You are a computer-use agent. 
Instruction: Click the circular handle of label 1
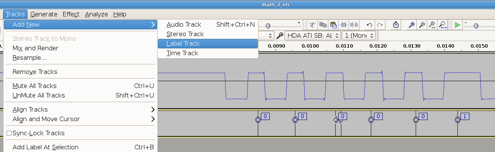coord(457,120)
